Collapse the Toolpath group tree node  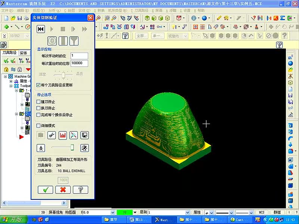[x=11, y=86]
